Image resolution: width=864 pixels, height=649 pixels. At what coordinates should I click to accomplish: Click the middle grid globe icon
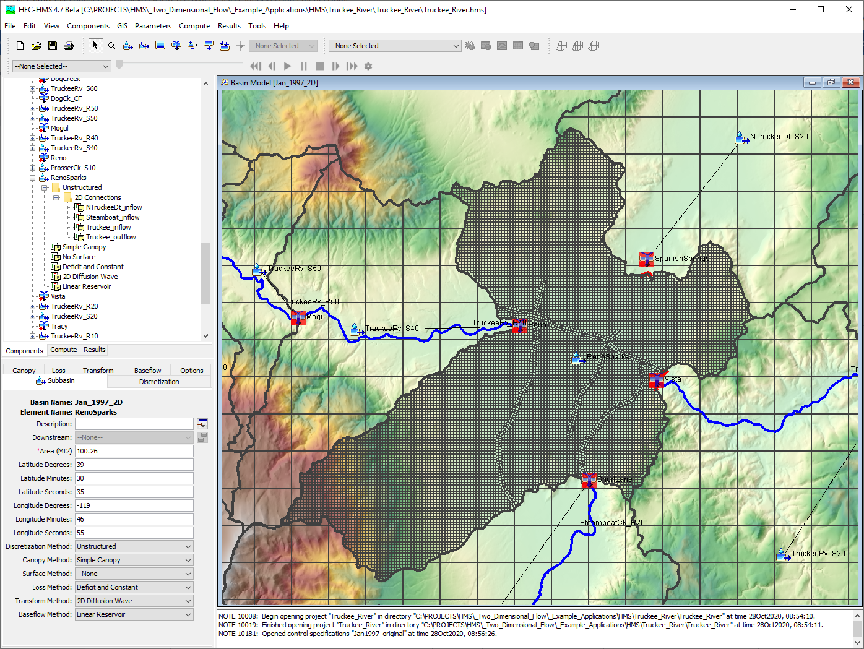coord(578,46)
